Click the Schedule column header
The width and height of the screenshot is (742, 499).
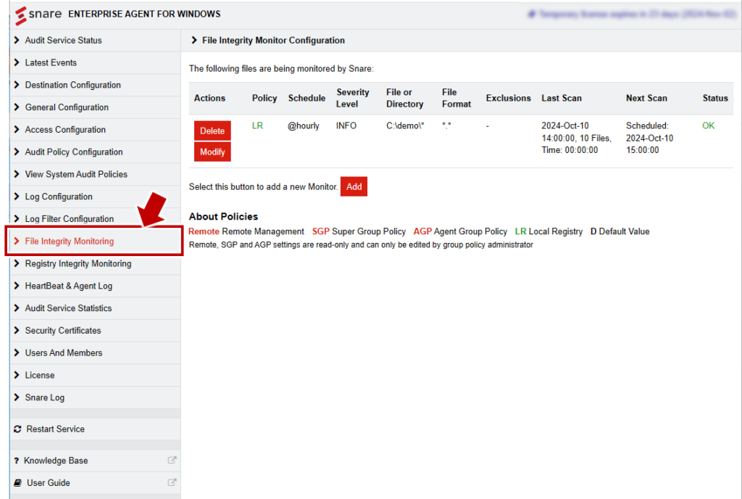tap(307, 98)
